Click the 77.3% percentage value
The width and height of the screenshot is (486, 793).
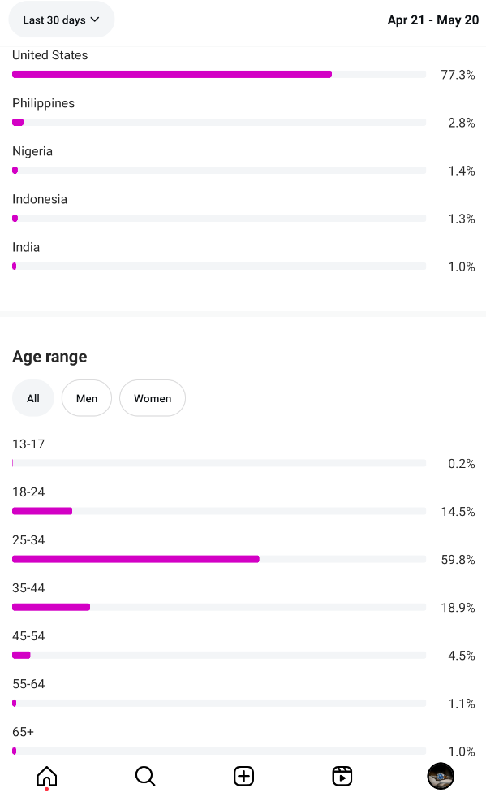click(458, 75)
